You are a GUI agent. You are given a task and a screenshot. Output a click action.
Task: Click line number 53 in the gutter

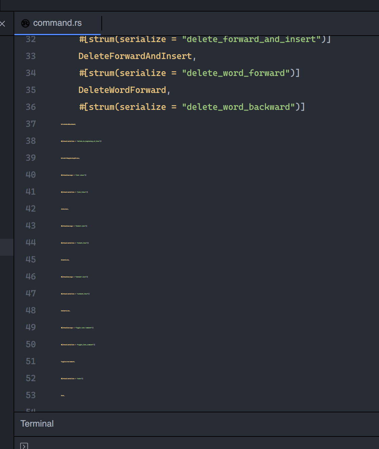tap(31, 395)
